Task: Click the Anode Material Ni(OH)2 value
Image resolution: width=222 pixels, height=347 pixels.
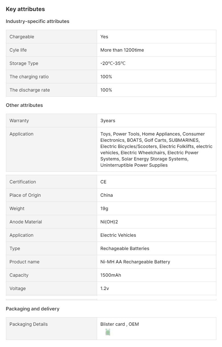Action: (x=109, y=222)
